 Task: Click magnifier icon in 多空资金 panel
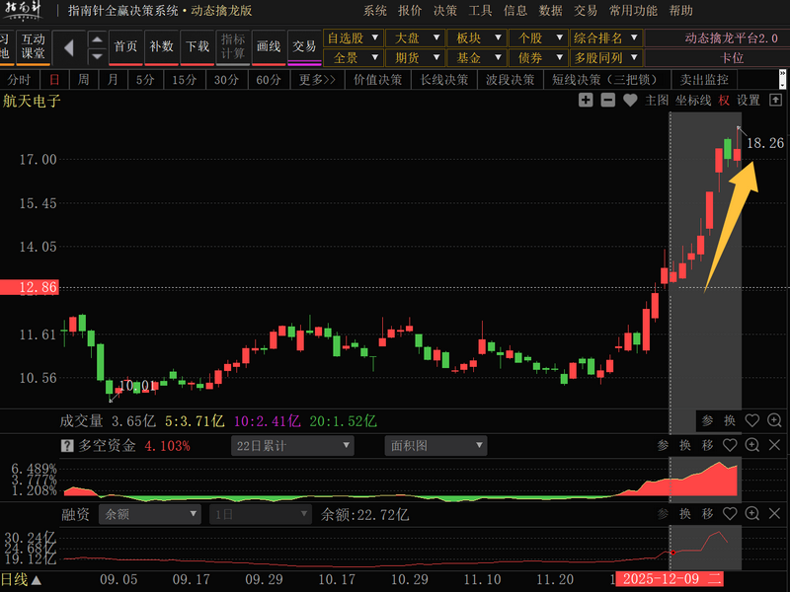pyautogui.click(x=751, y=446)
